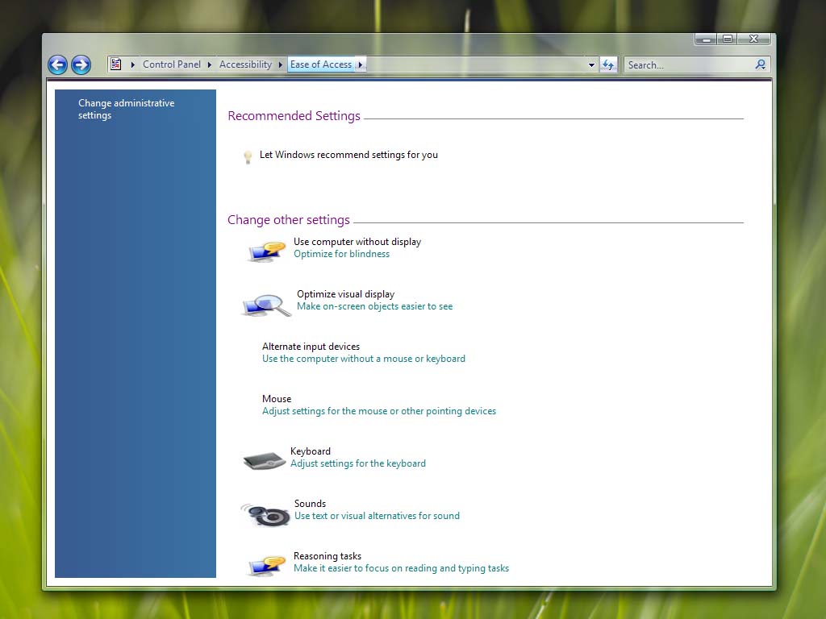This screenshot has height=619, width=826.
Task: Click Use computer without display heading
Action: (357, 242)
